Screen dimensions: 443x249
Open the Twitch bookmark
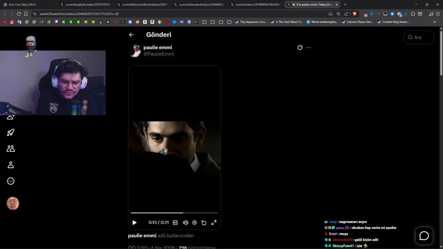[x=56, y=22]
